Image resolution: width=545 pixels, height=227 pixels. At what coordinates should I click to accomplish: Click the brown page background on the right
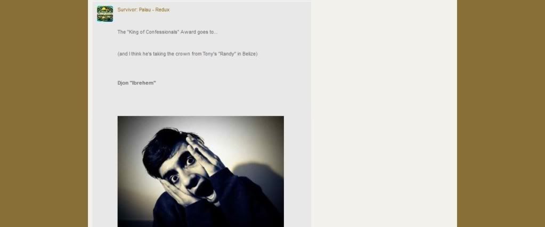click(x=501, y=114)
